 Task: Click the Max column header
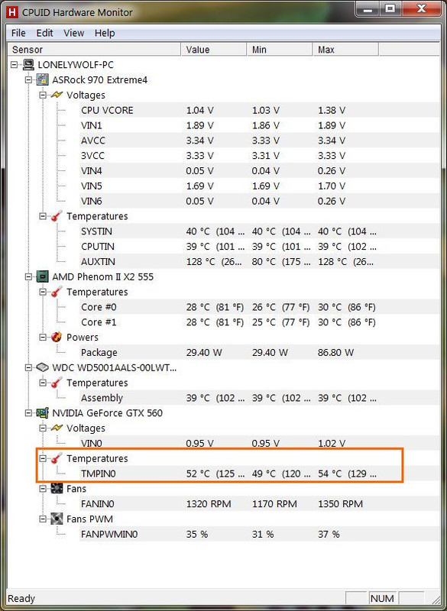point(345,50)
